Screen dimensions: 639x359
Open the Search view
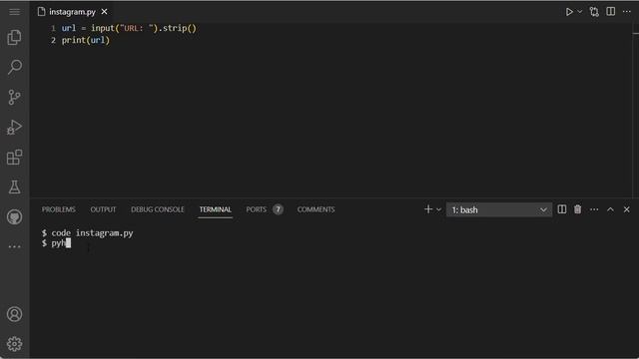point(15,67)
